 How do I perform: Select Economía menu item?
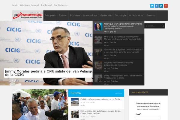pyautogui.click(x=75, y=16)
